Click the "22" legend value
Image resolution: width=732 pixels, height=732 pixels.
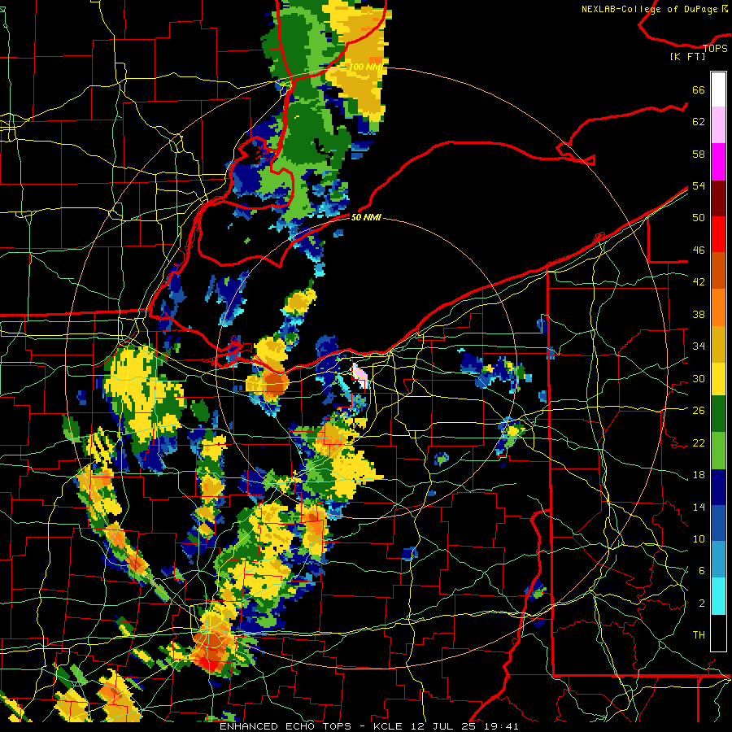click(x=699, y=442)
